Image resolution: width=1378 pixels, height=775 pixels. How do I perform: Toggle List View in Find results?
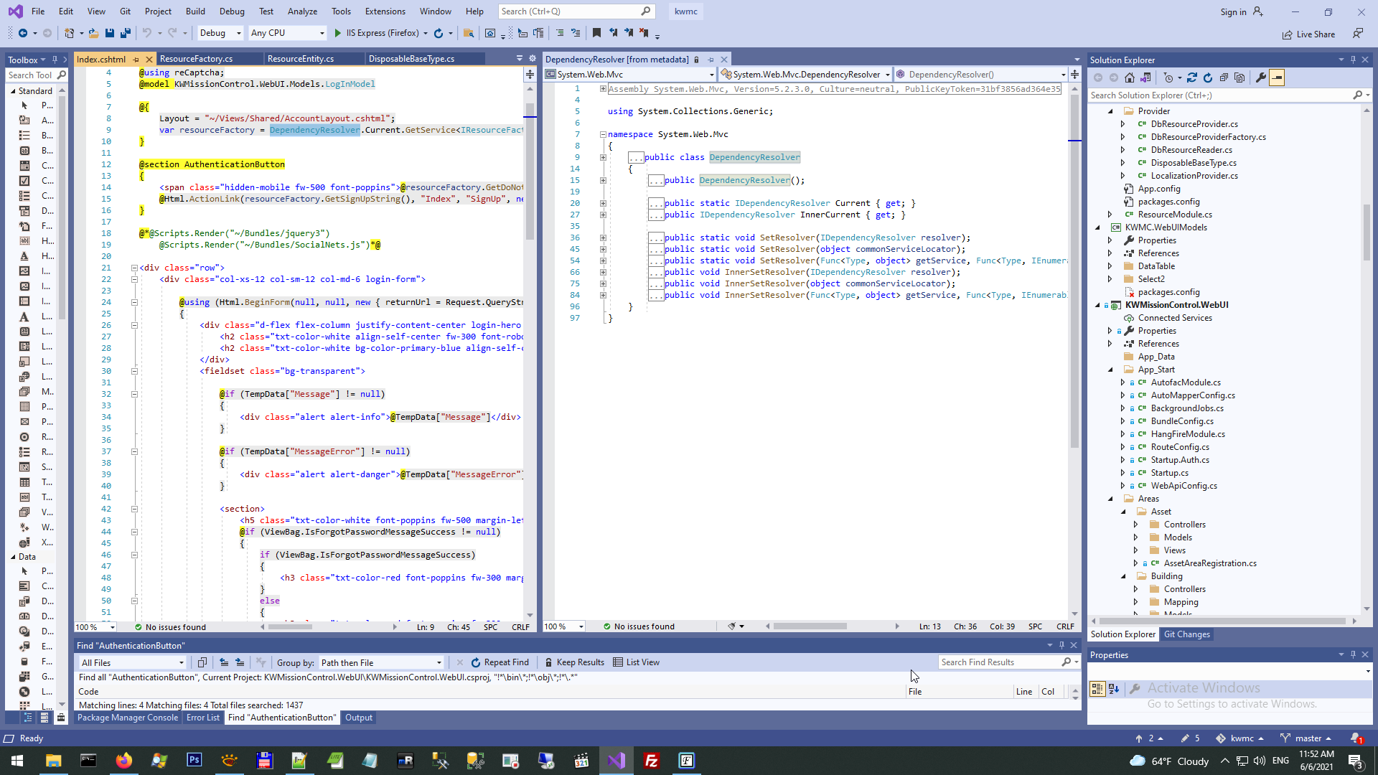coord(636,662)
